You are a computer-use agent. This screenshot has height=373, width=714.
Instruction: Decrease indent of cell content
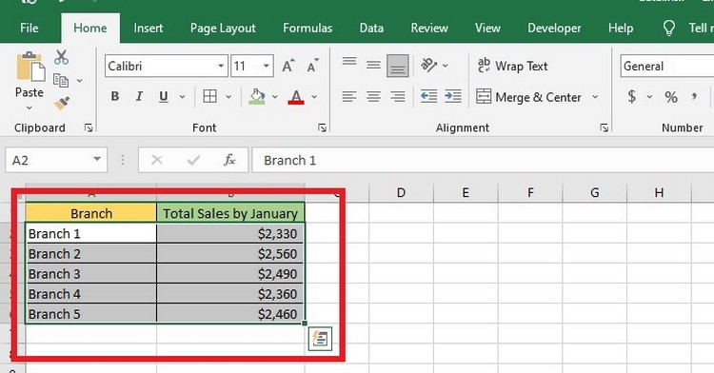[x=428, y=96]
